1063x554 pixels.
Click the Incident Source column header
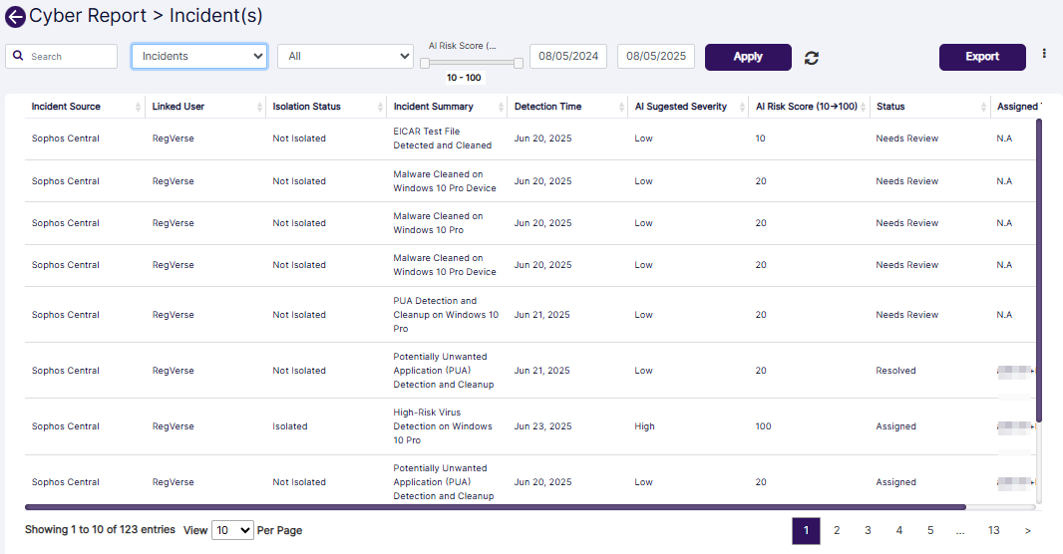[66, 107]
